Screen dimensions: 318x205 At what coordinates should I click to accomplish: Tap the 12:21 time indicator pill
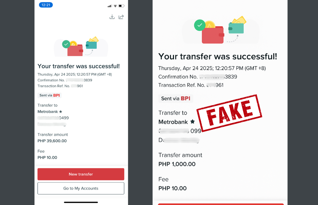click(46, 5)
